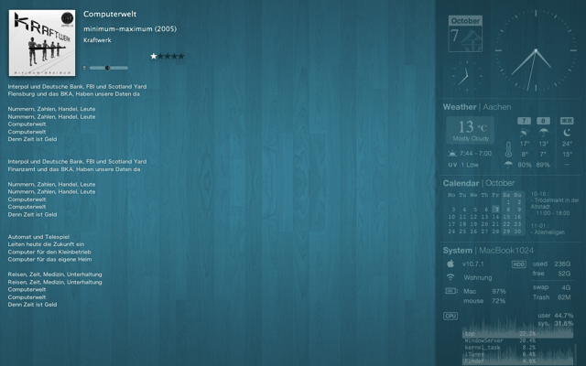The height and width of the screenshot is (366, 586).
Task: Click the sunrise 7:44 icon
Action: [x=452, y=153]
